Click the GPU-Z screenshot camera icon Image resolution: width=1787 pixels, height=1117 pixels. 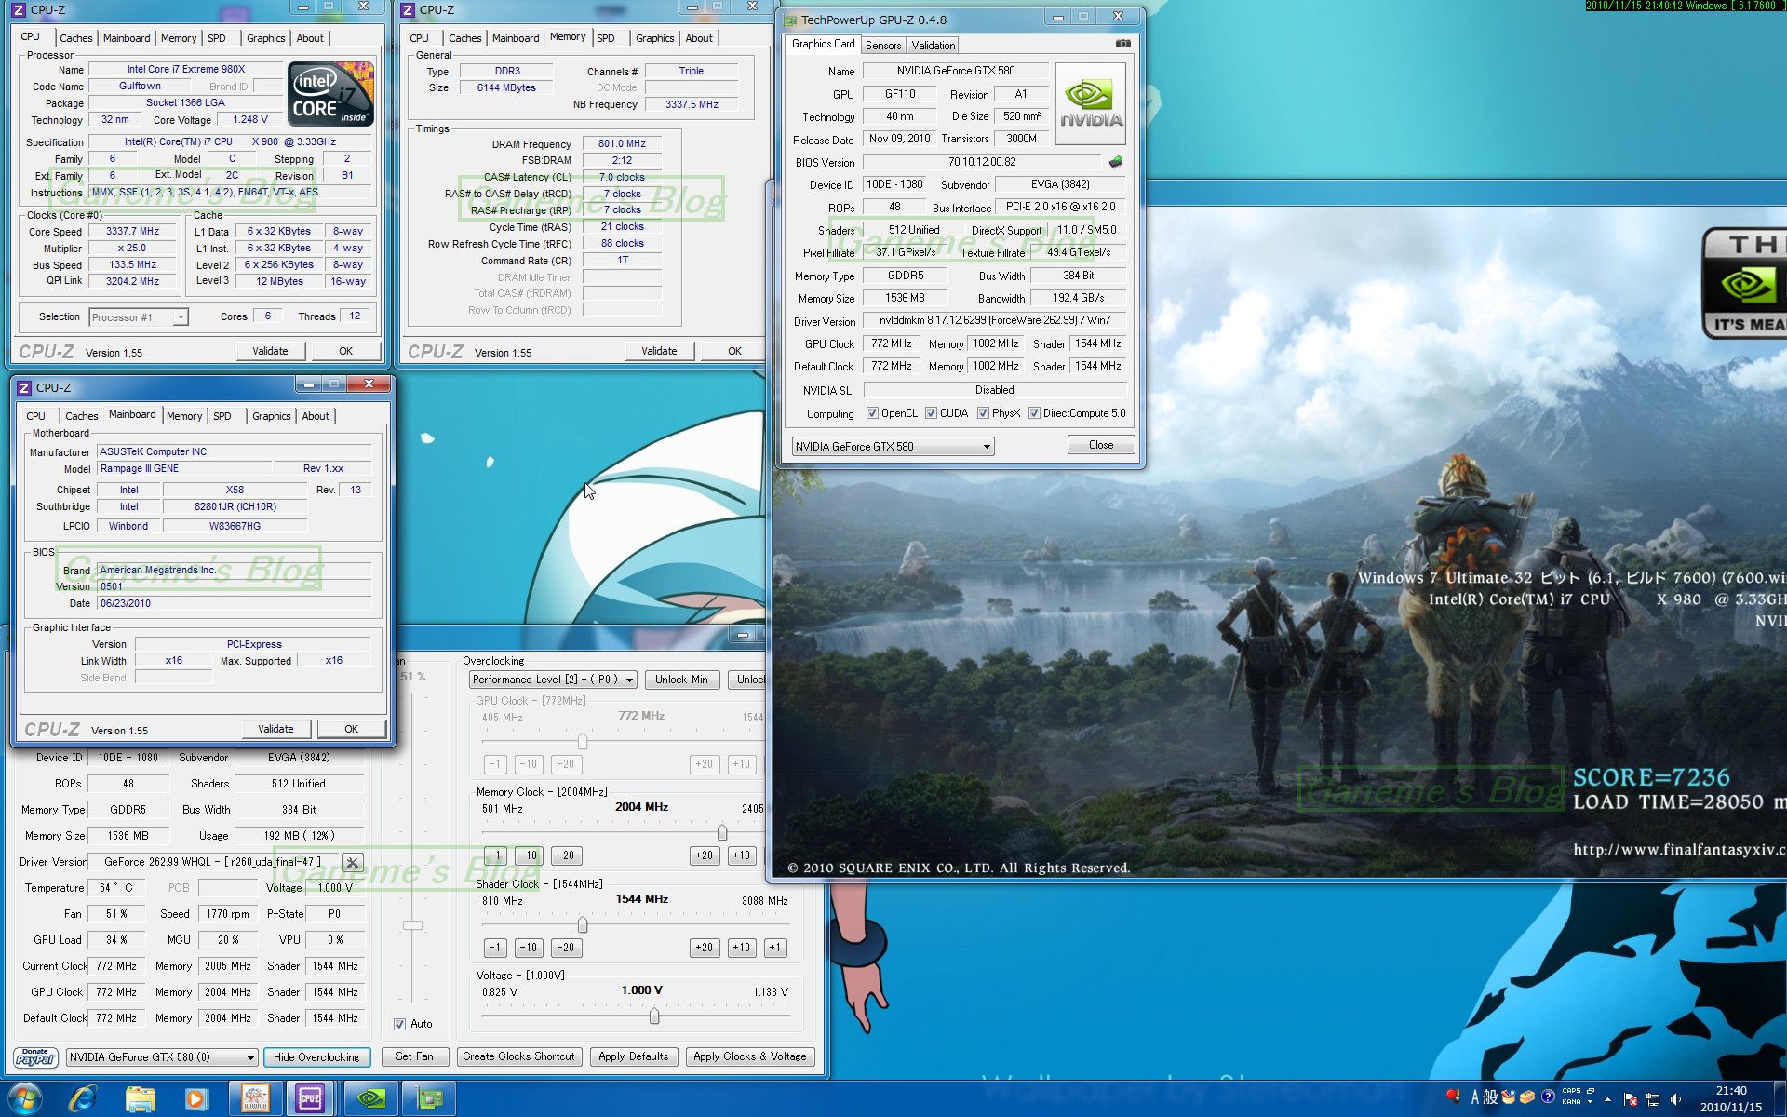click(x=1122, y=44)
